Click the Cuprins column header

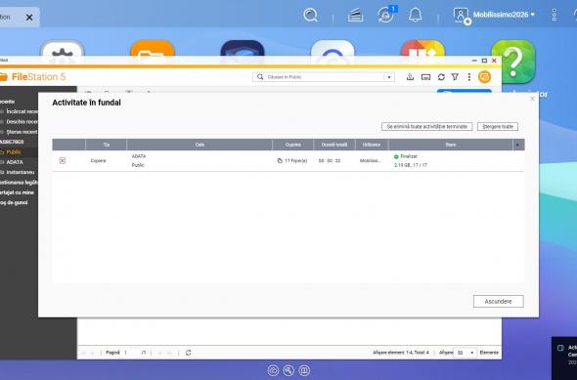click(293, 145)
